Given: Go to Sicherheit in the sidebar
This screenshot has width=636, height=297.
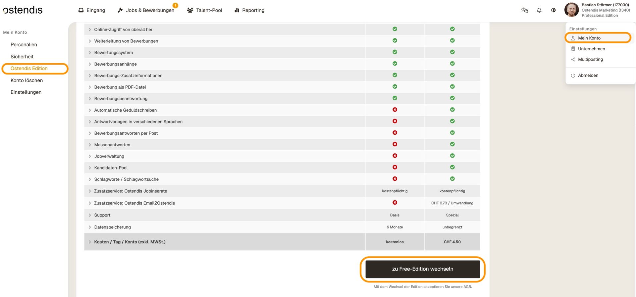Looking at the screenshot, I should pyautogui.click(x=22, y=57).
